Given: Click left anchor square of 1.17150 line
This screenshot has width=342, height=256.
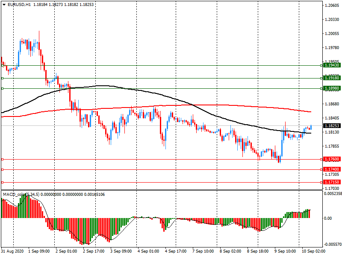Looking at the screenshot, I should pos(2,182).
